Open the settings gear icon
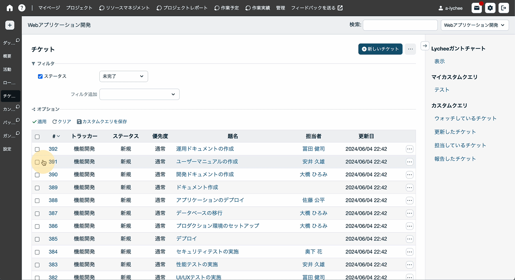 [490, 8]
